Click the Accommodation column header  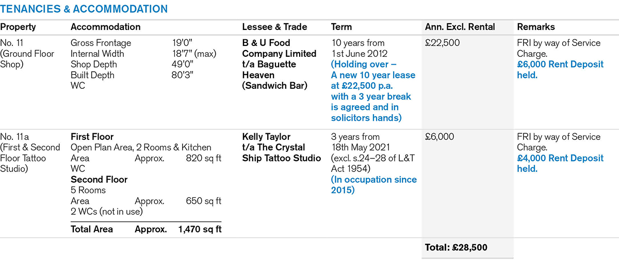point(105,27)
